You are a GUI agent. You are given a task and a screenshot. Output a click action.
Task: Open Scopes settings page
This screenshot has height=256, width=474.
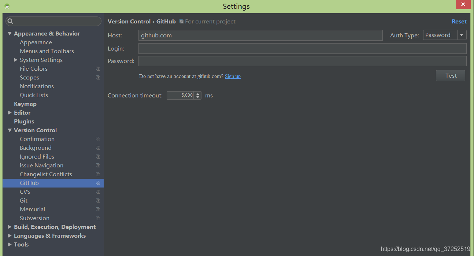pos(29,78)
